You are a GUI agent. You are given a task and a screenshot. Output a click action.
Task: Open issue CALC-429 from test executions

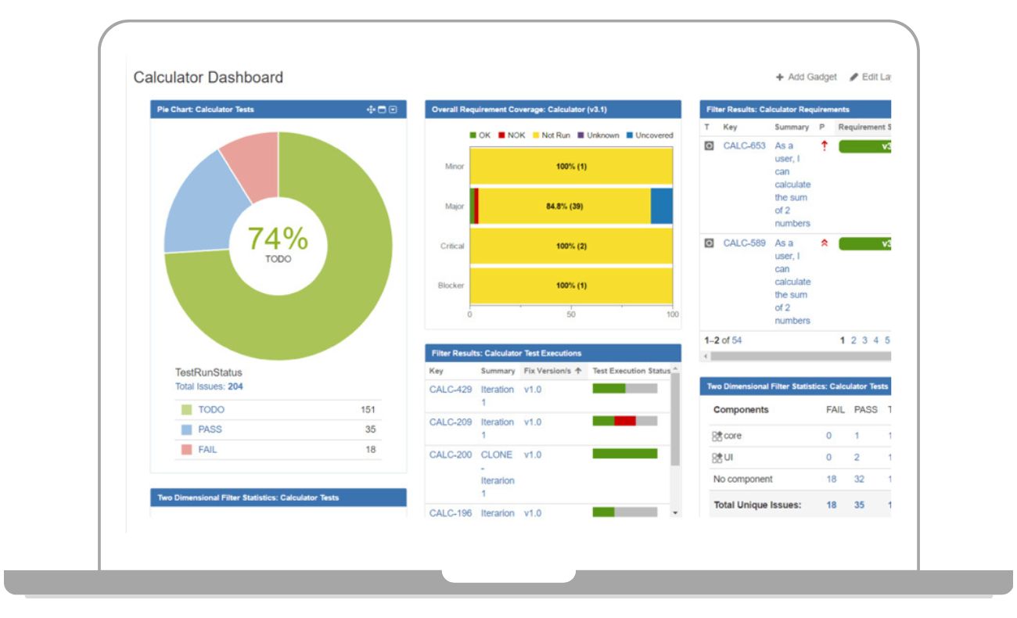tap(450, 389)
